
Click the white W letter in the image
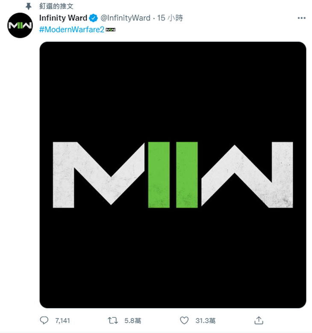(x=247, y=175)
